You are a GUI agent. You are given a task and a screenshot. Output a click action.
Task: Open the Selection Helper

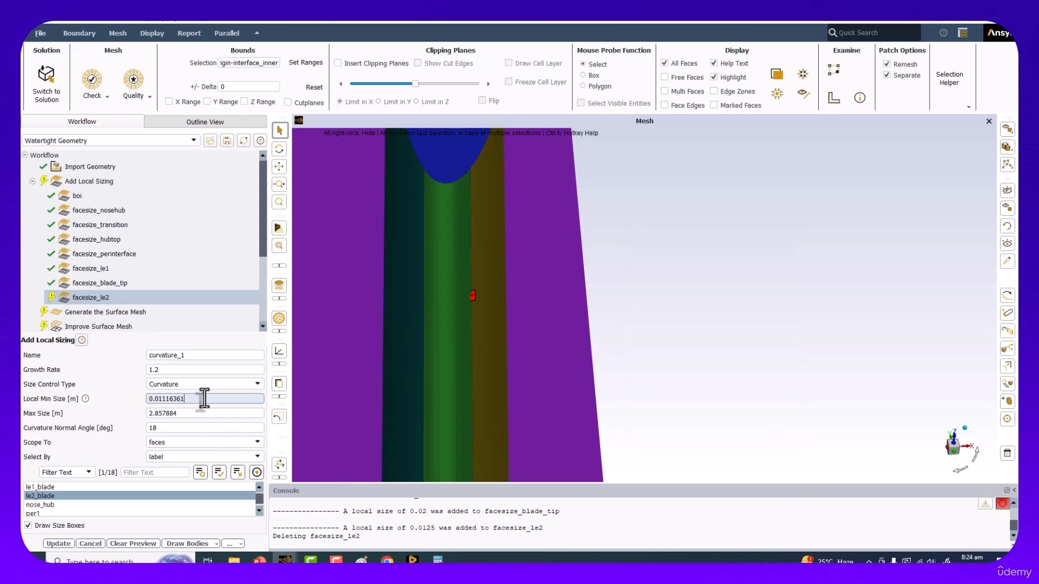coord(949,78)
